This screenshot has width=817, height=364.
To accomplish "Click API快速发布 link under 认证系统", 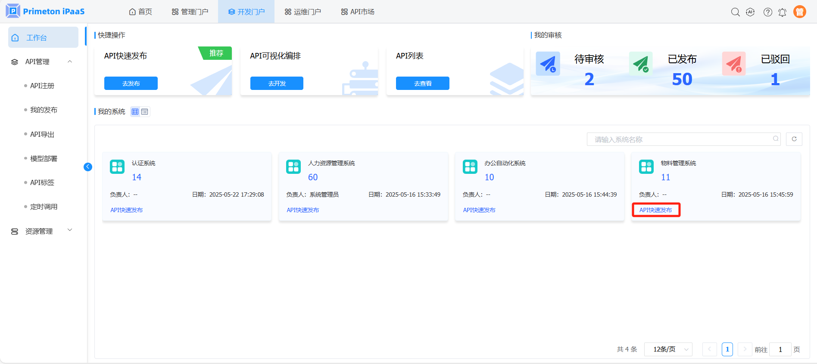I will tap(126, 210).
